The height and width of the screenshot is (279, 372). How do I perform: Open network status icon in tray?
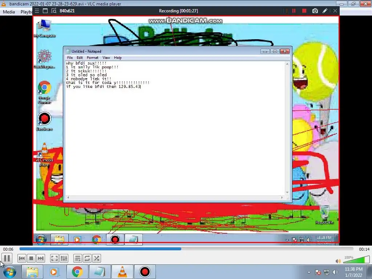click(327, 272)
